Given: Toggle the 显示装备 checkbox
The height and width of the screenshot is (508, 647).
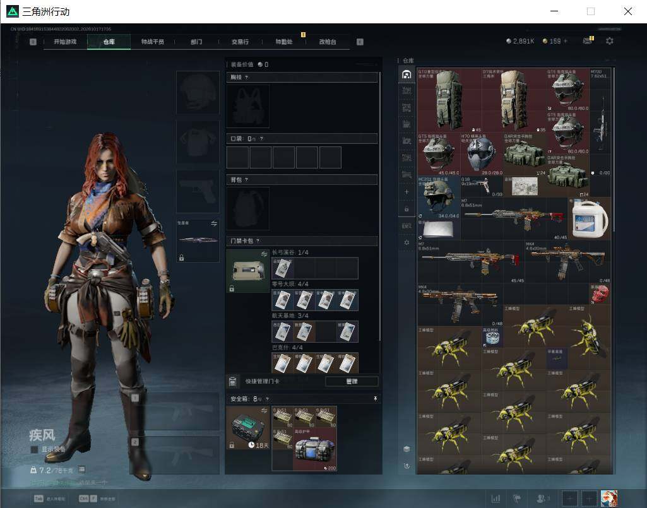Looking at the screenshot, I should coord(35,449).
